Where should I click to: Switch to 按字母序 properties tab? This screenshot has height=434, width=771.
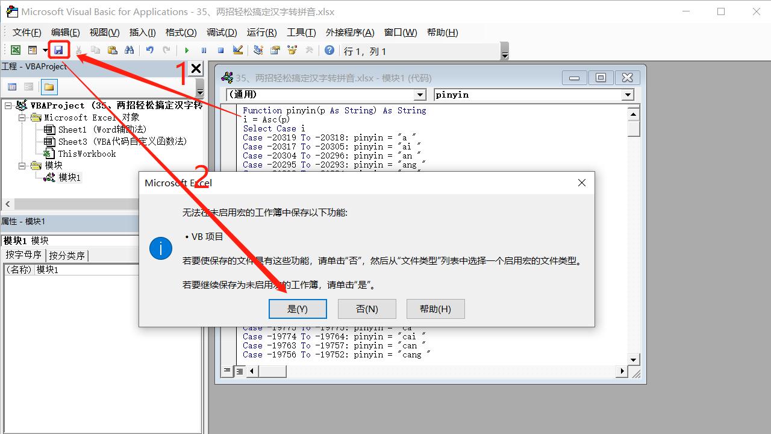point(23,255)
